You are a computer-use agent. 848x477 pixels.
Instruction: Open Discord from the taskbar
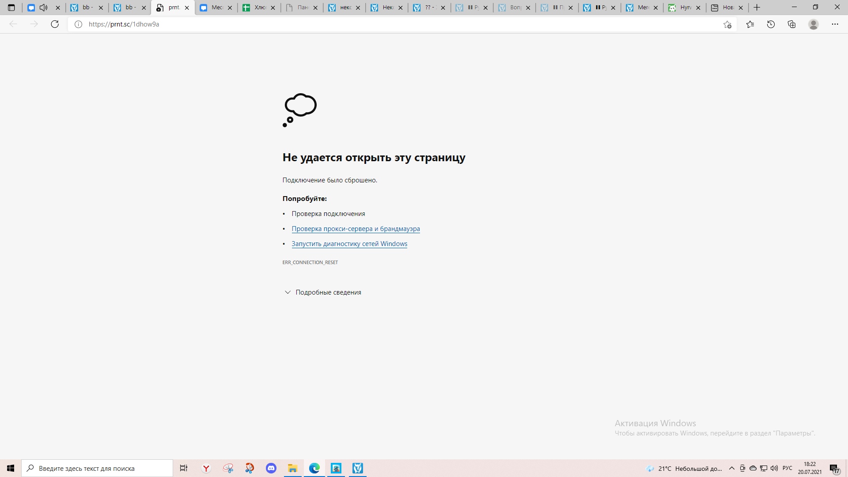(271, 468)
